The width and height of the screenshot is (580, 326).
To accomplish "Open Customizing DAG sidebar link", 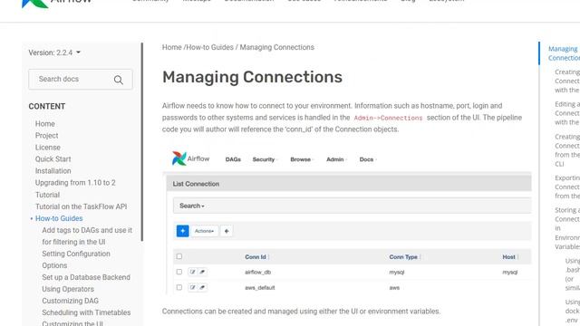I will [71, 301].
